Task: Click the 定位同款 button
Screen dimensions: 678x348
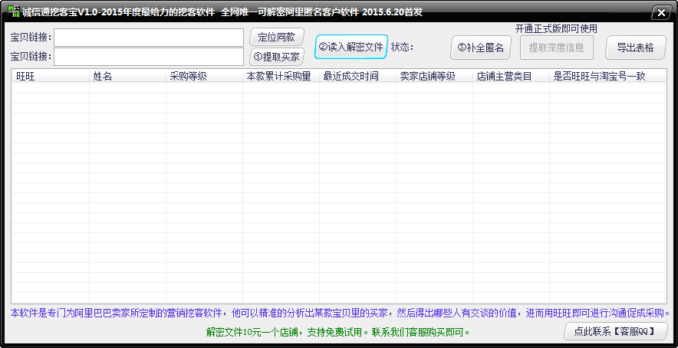Action: click(x=277, y=38)
